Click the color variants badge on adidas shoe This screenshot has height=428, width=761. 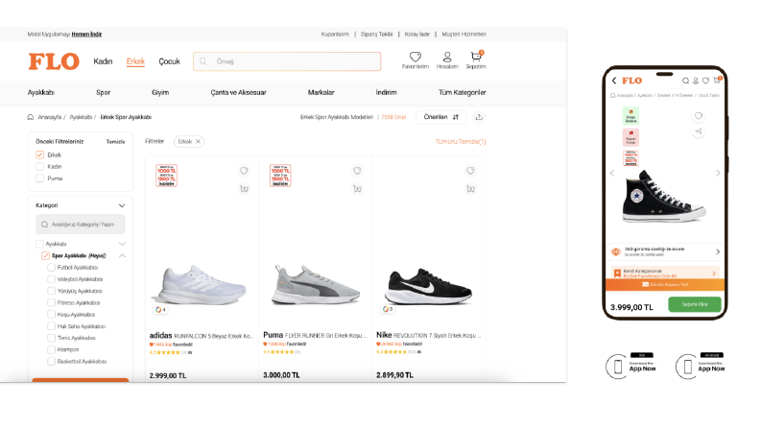coord(160,309)
